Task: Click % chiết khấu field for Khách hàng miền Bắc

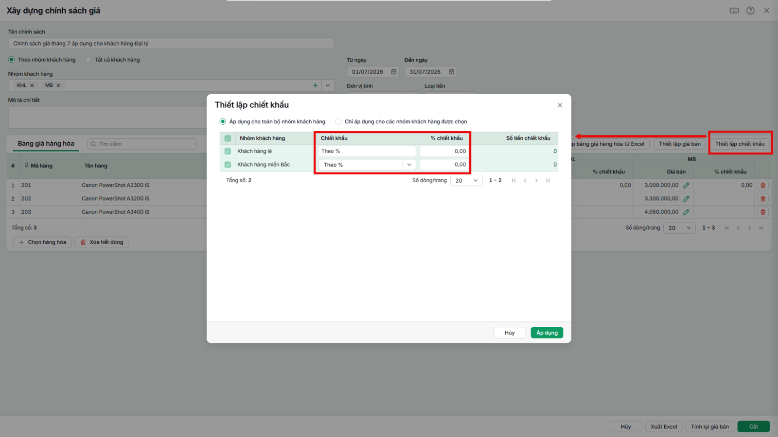Action: pos(444,165)
